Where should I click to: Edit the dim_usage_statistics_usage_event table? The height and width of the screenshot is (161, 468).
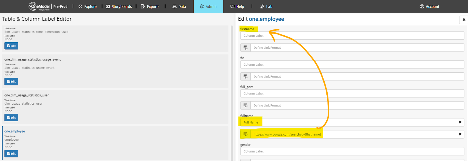pyautogui.click(x=11, y=82)
